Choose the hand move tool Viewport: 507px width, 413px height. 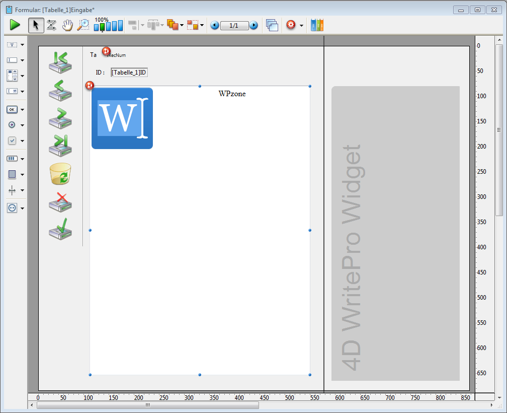coord(67,25)
